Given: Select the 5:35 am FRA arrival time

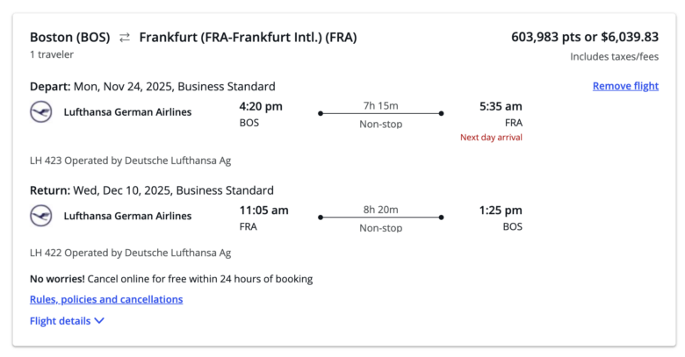Looking at the screenshot, I should (x=501, y=107).
